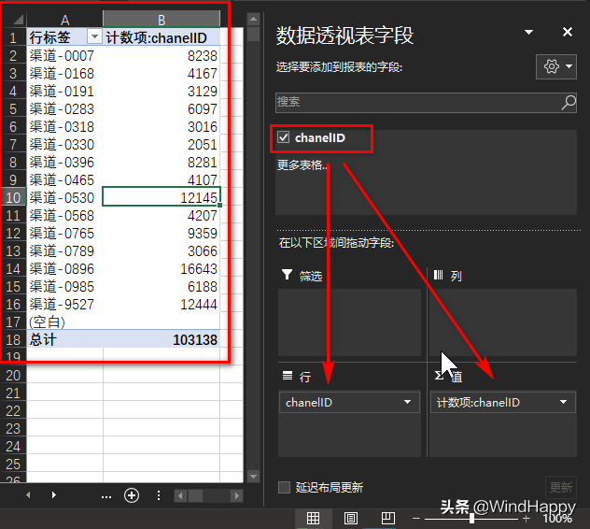Open the row labels filter dropdown
Screen dimensions: 590x529
tap(94, 36)
